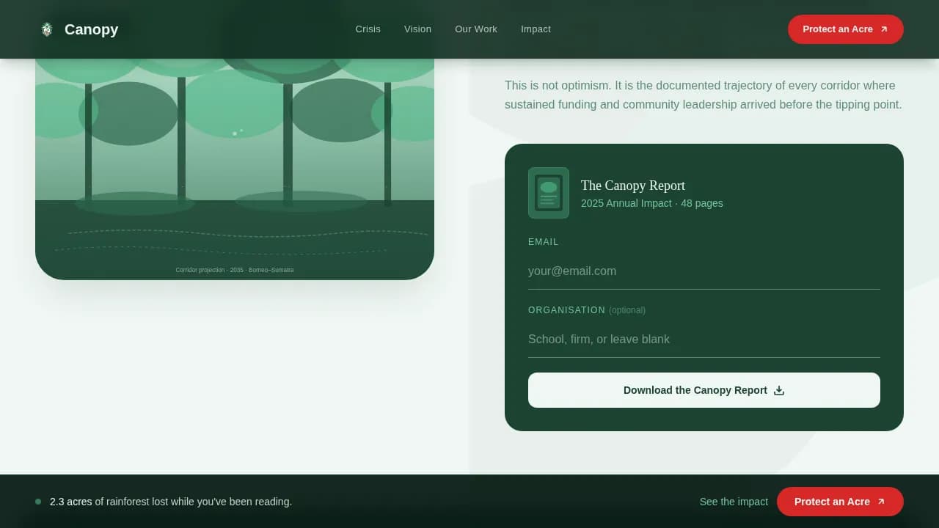Screen dimensions: 939x528
Task: Click the download arrow icon on the report button
Action: click(778, 390)
